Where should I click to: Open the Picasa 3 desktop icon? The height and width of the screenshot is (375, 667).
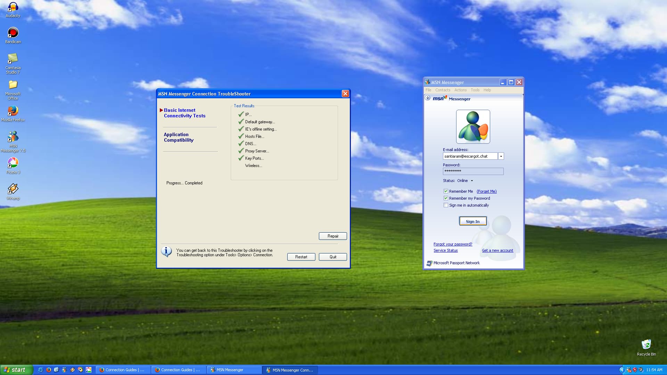pyautogui.click(x=13, y=163)
